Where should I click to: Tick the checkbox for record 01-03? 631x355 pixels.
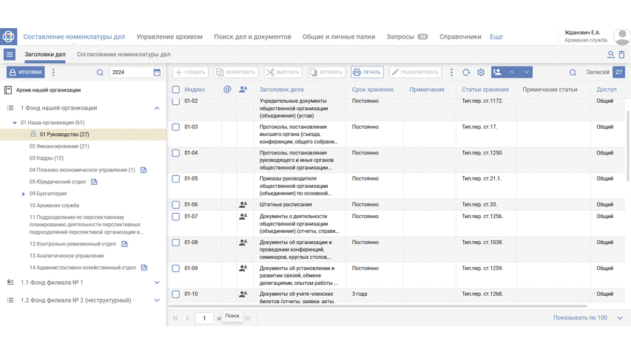[x=176, y=127]
